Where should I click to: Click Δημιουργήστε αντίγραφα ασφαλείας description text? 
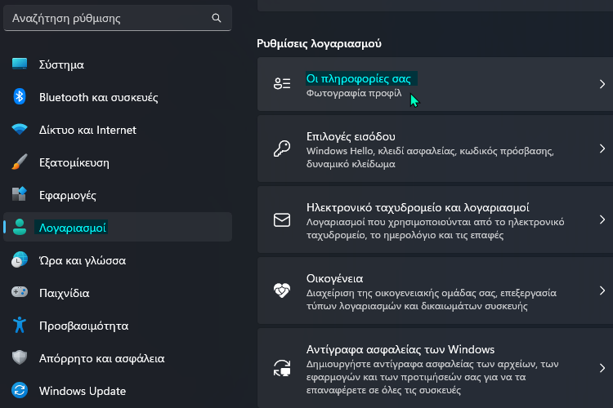[432, 377]
